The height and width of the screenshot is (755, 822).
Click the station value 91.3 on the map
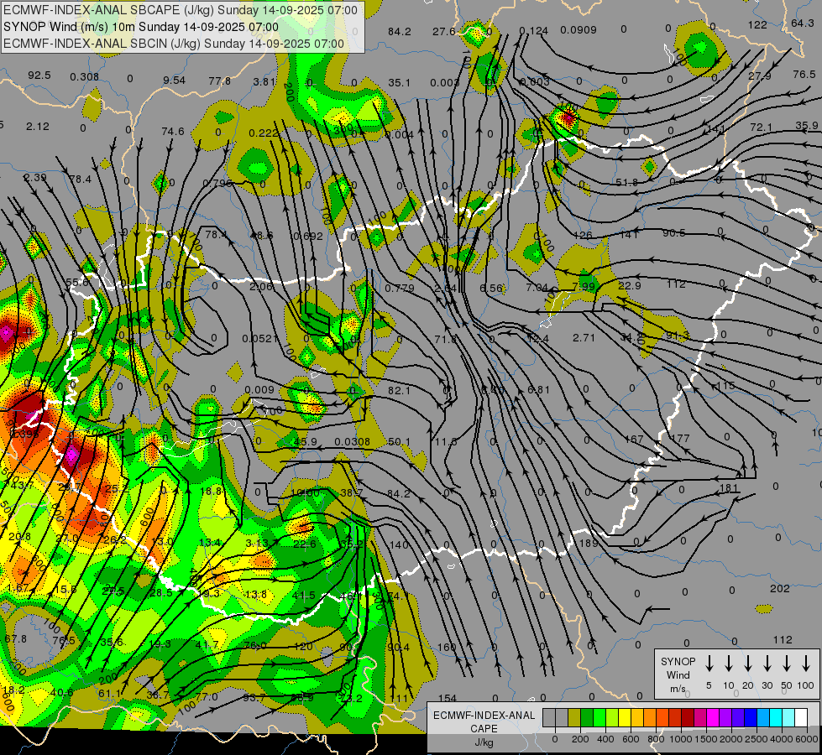tap(678, 336)
